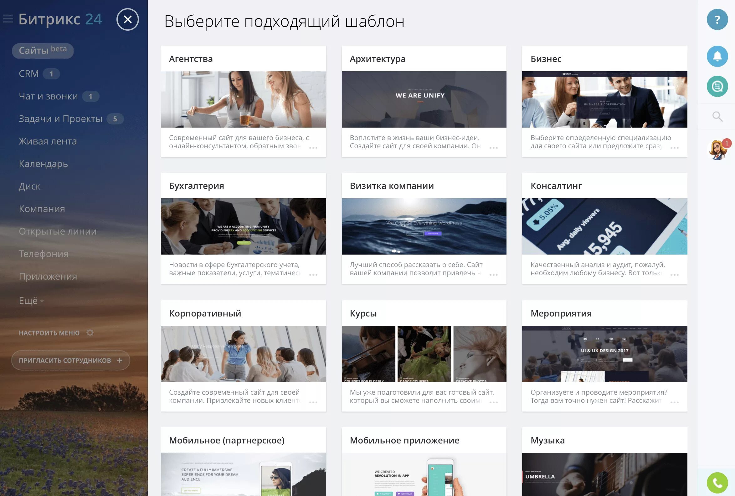Open the notifications bell icon

717,56
